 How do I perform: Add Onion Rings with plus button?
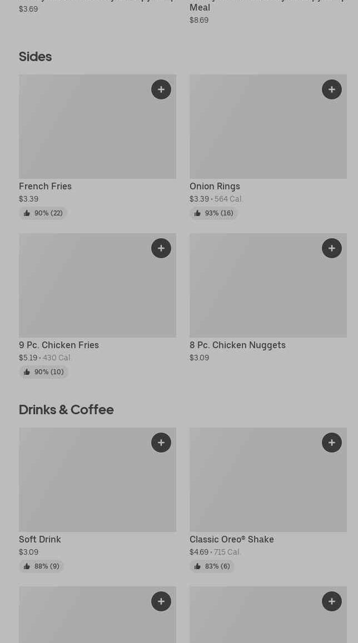click(332, 89)
